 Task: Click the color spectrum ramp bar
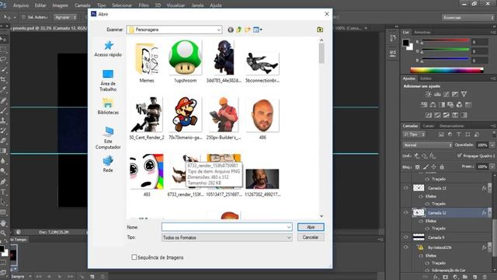pos(447,70)
